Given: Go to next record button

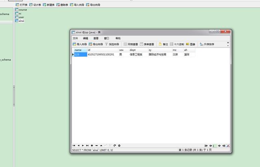Looking at the screenshot, I should coord(83,146).
